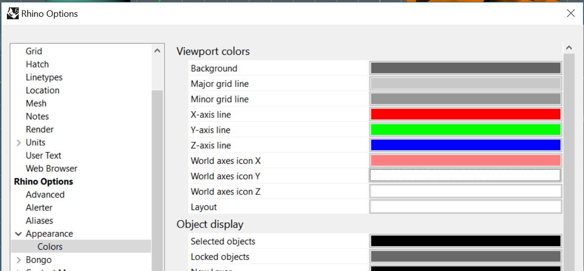Image resolution: width=584 pixels, height=271 pixels.
Task: Select Colors in the options tree
Action: [x=50, y=247]
